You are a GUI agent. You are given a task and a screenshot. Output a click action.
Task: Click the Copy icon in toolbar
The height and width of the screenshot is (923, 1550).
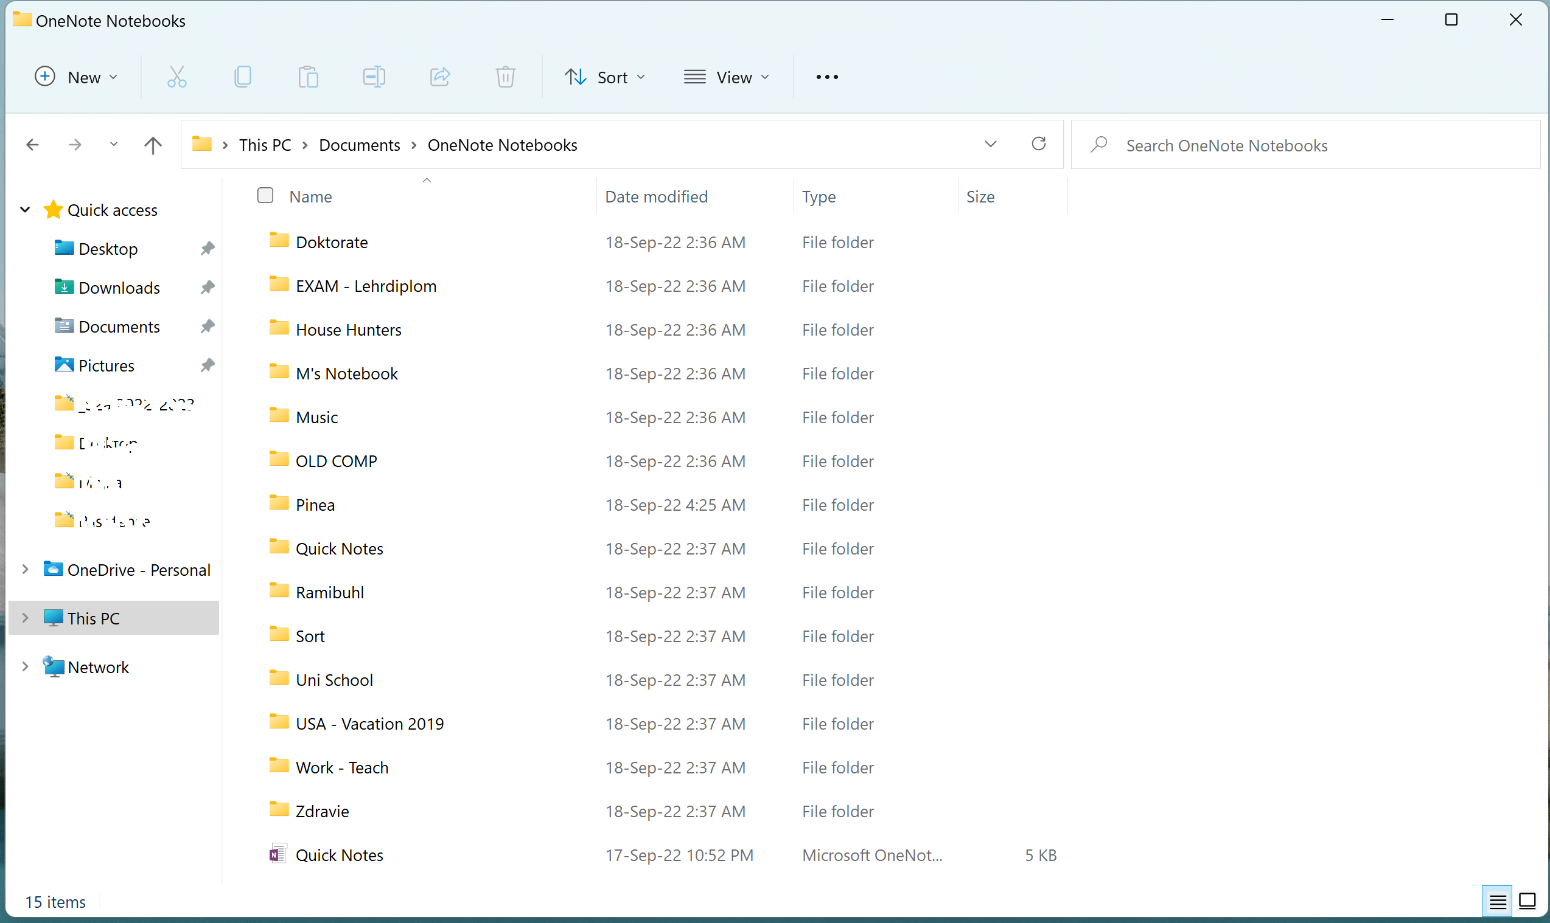tap(243, 77)
